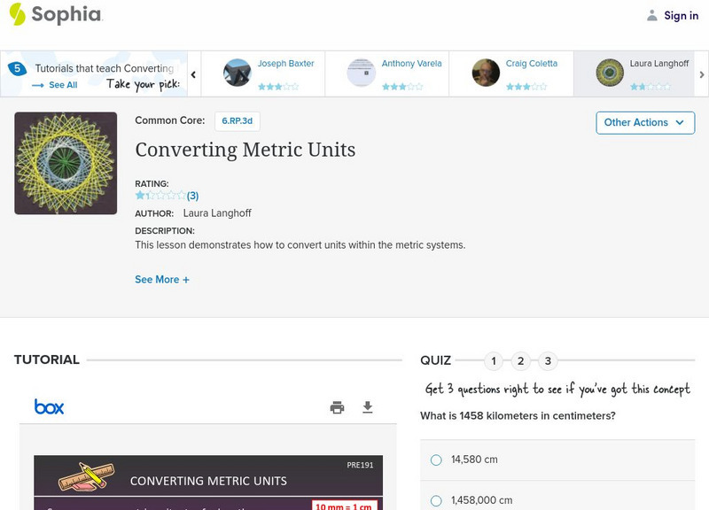Click the blue number 5 badge

pos(17,69)
